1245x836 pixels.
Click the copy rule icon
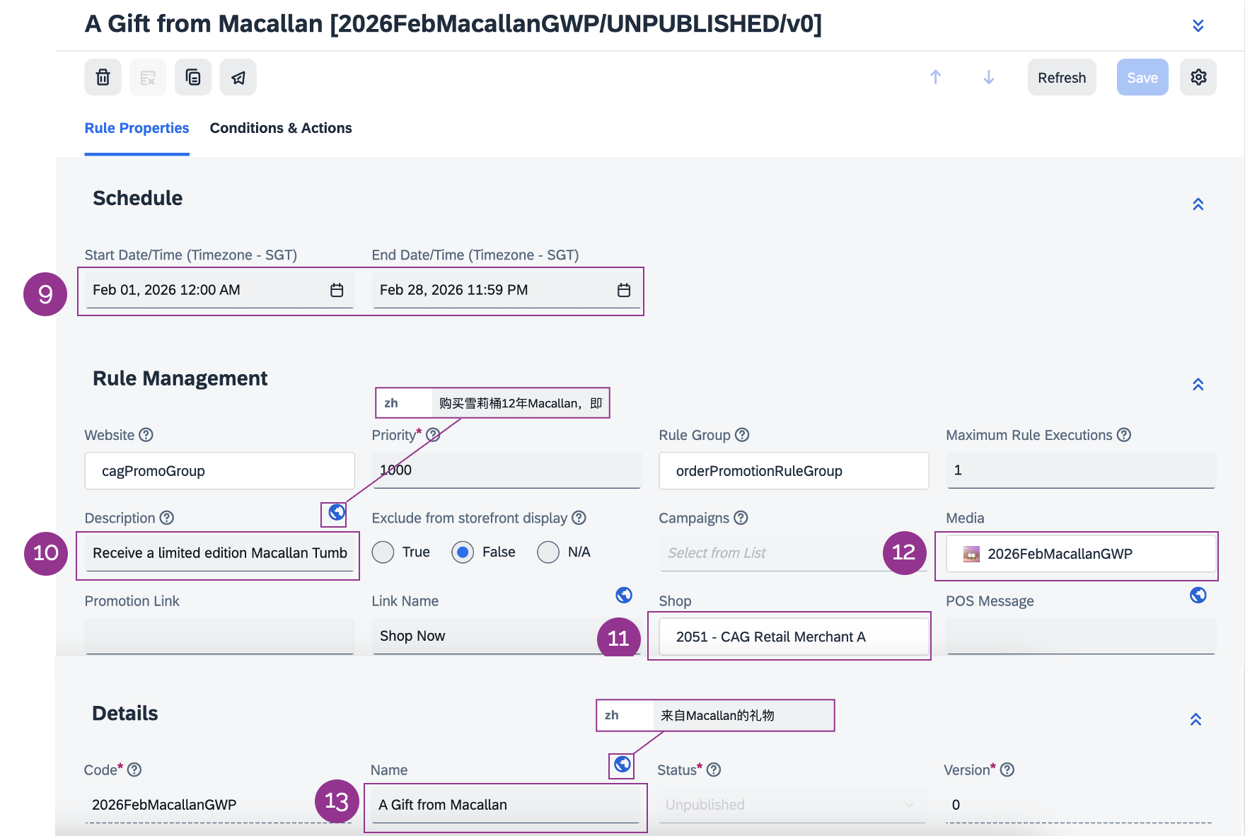coord(193,77)
